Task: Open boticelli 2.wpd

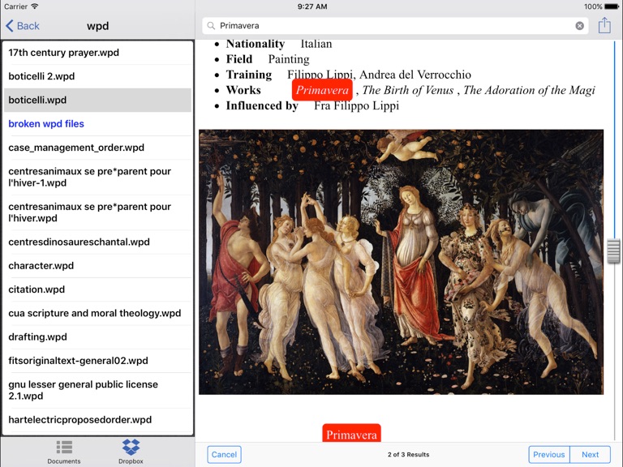Action: tap(97, 76)
